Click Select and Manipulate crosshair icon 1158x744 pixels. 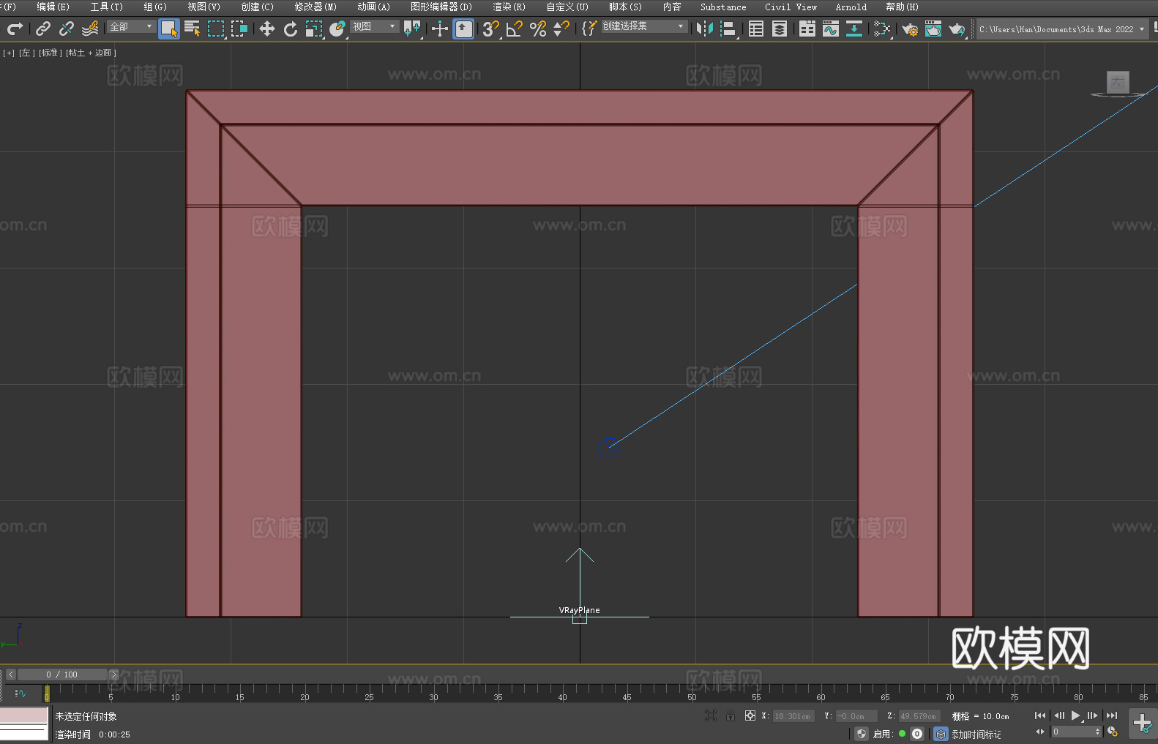click(x=440, y=29)
